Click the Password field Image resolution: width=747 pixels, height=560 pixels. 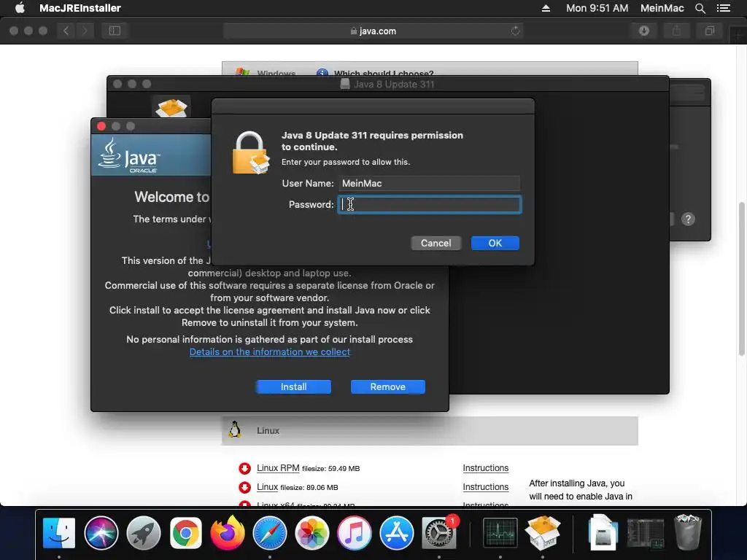pos(429,205)
